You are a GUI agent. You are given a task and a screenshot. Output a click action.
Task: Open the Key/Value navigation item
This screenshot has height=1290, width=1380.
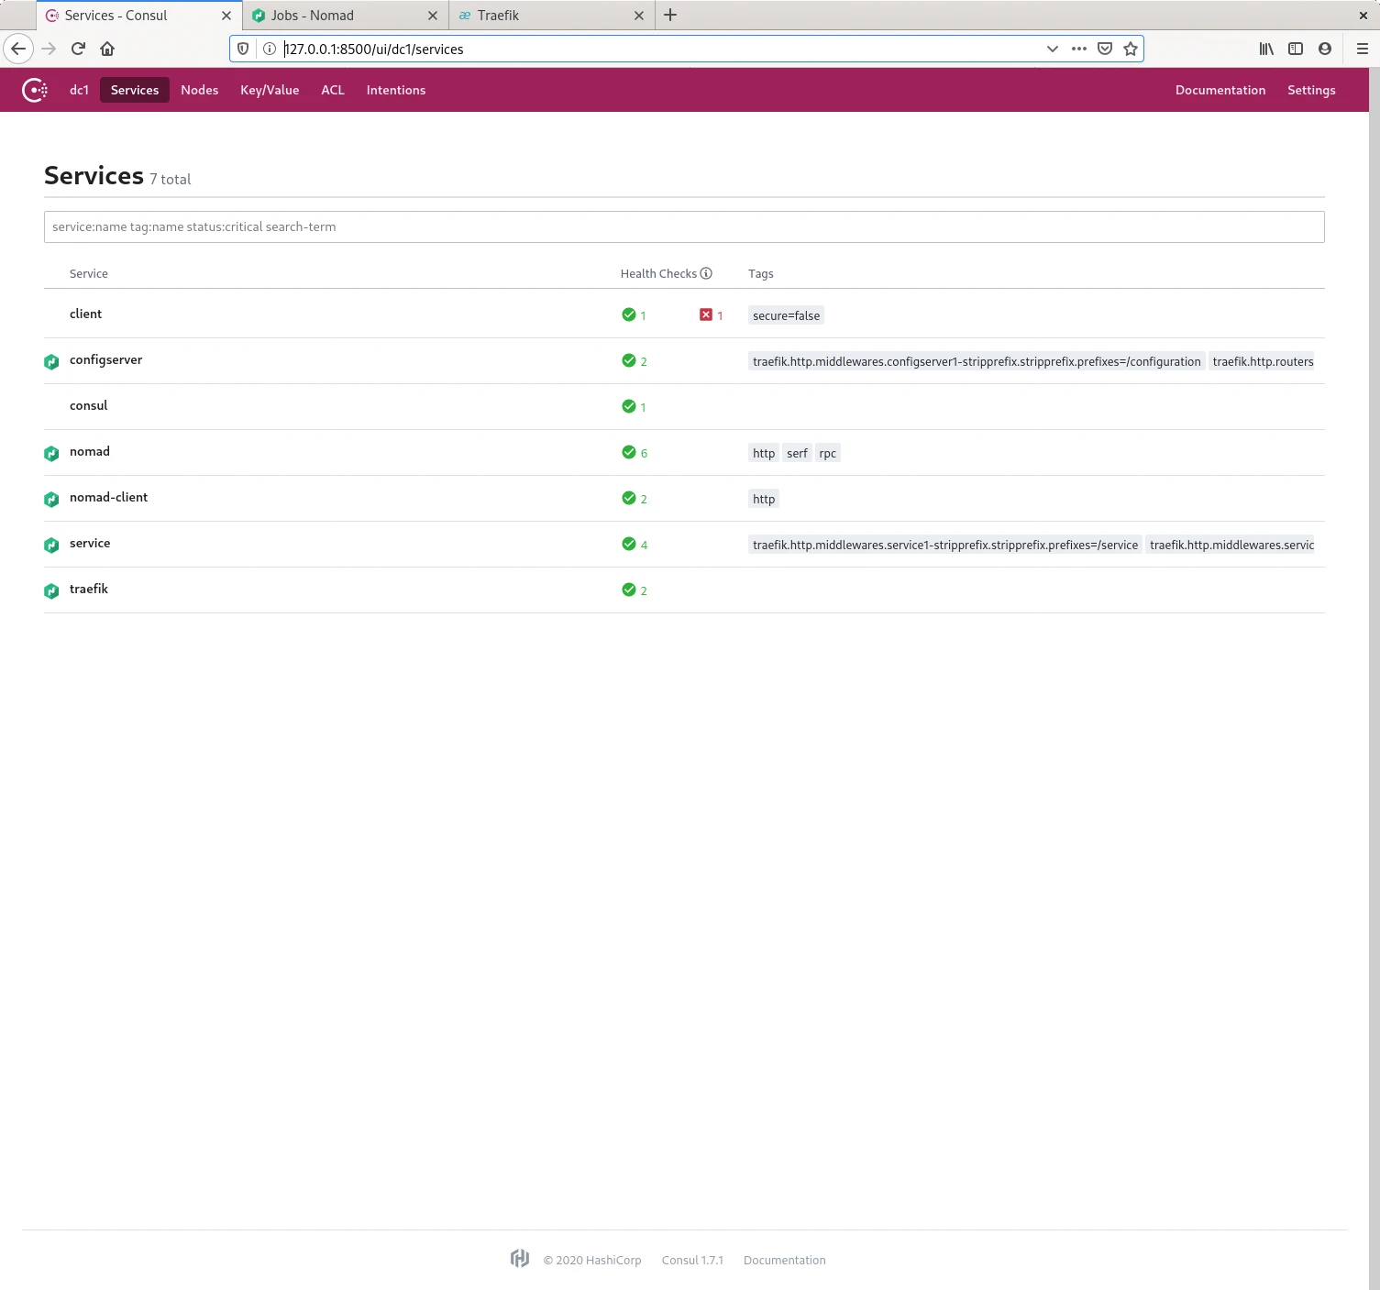270,90
